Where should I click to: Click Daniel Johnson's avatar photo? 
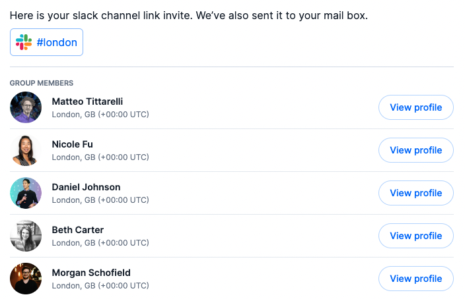coord(26,193)
